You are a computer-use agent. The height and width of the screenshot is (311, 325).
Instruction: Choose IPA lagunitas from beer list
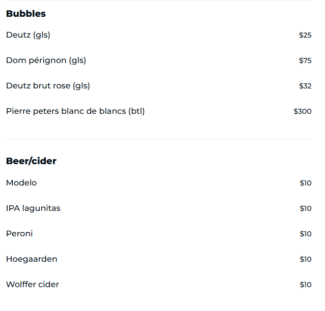(x=33, y=208)
